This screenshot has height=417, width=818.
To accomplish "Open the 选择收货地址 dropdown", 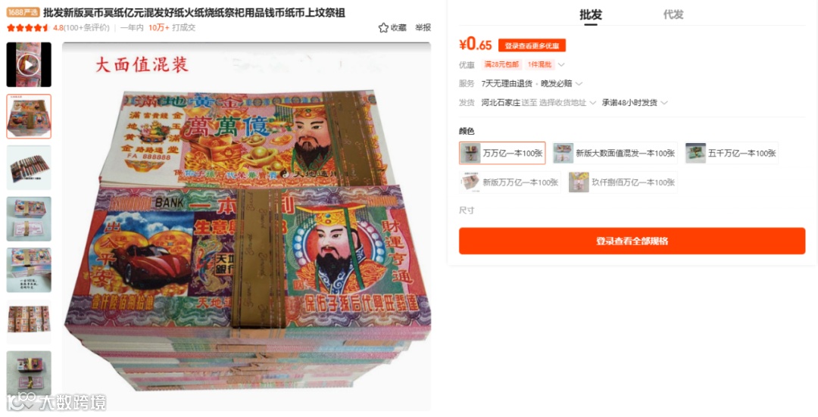I will coord(567,103).
